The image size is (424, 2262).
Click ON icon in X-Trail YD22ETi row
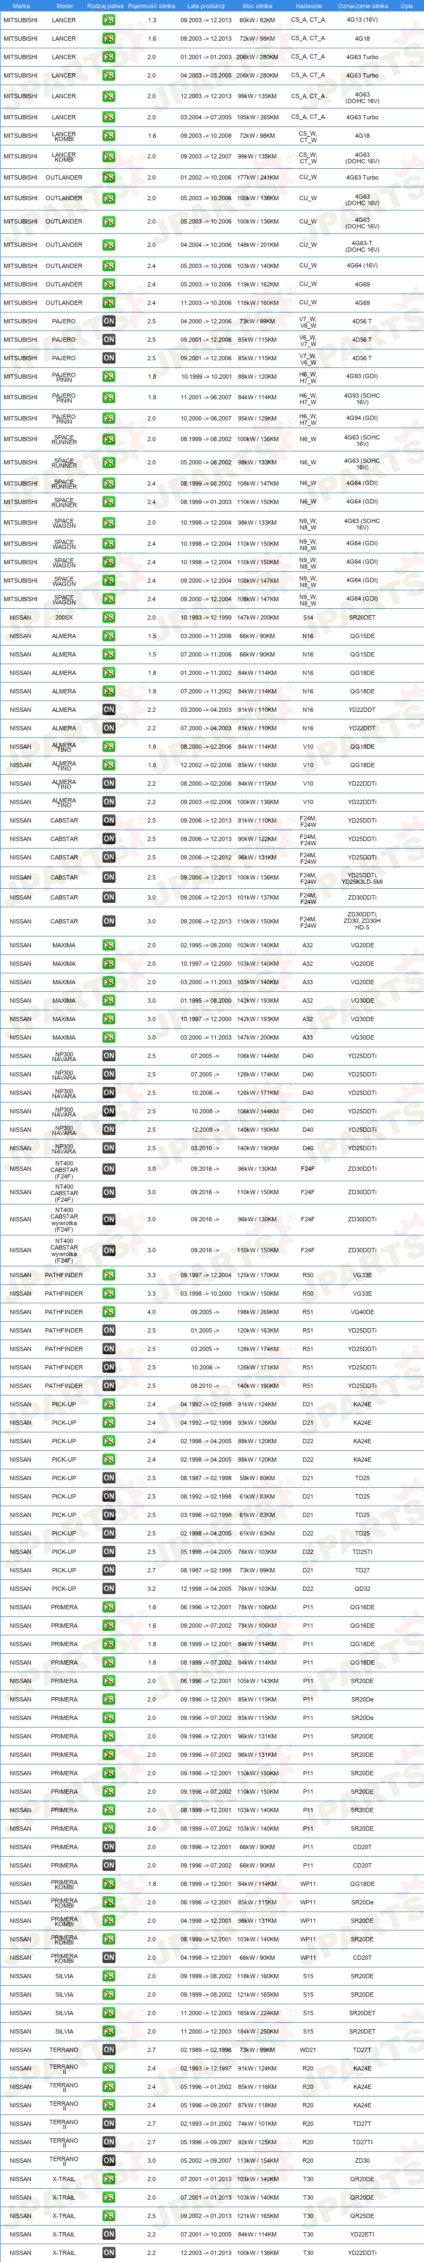coord(109,2234)
